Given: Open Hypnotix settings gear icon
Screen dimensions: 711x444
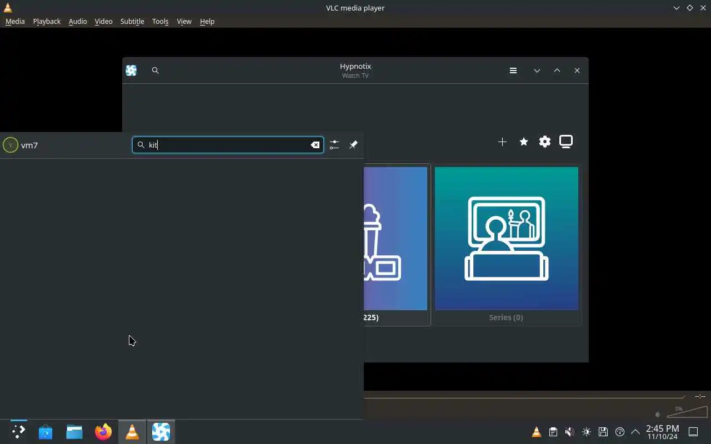Looking at the screenshot, I should [545, 142].
